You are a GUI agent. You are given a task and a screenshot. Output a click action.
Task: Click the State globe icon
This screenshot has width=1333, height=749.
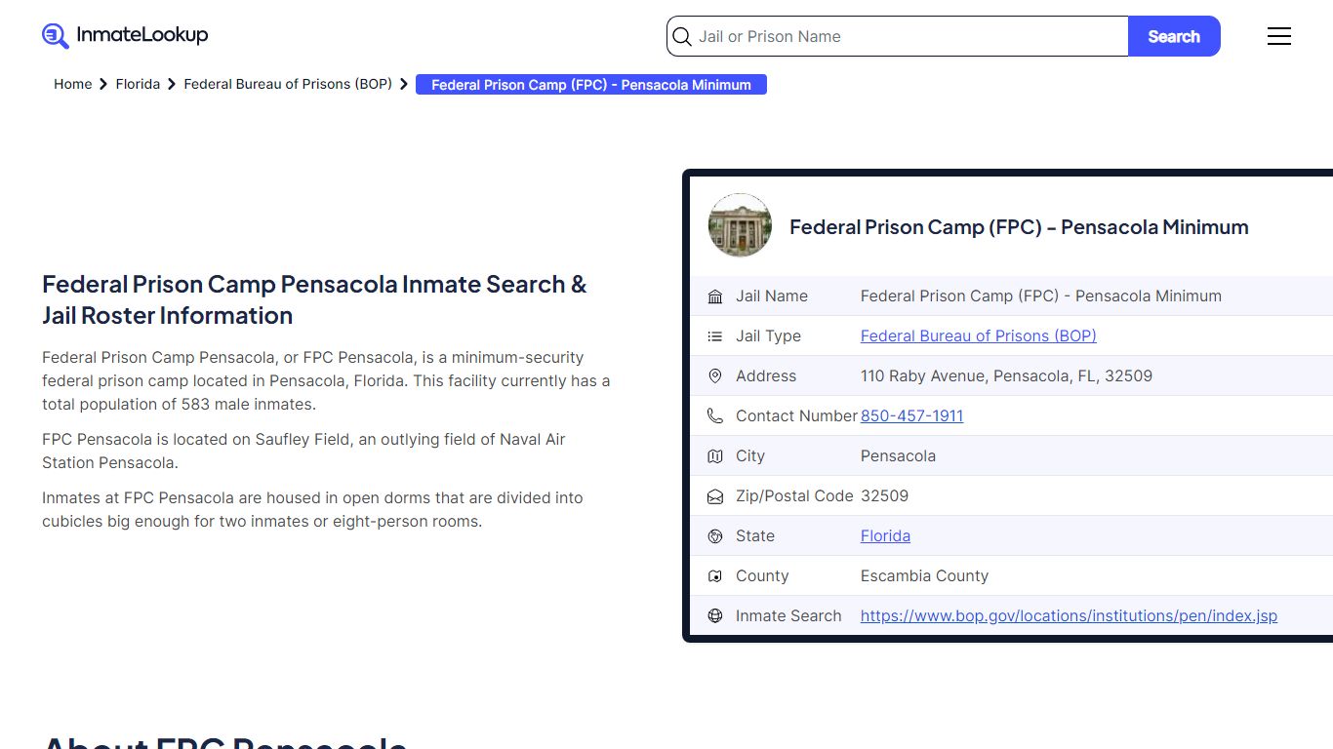coord(715,536)
